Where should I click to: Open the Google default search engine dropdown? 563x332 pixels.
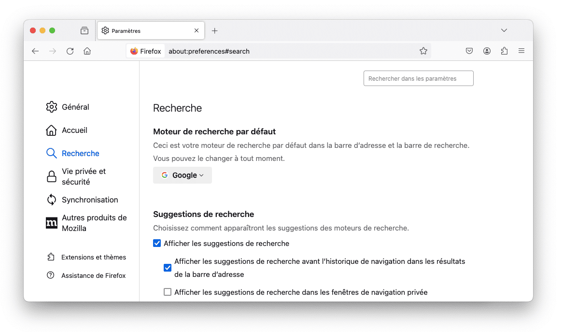[x=183, y=175]
